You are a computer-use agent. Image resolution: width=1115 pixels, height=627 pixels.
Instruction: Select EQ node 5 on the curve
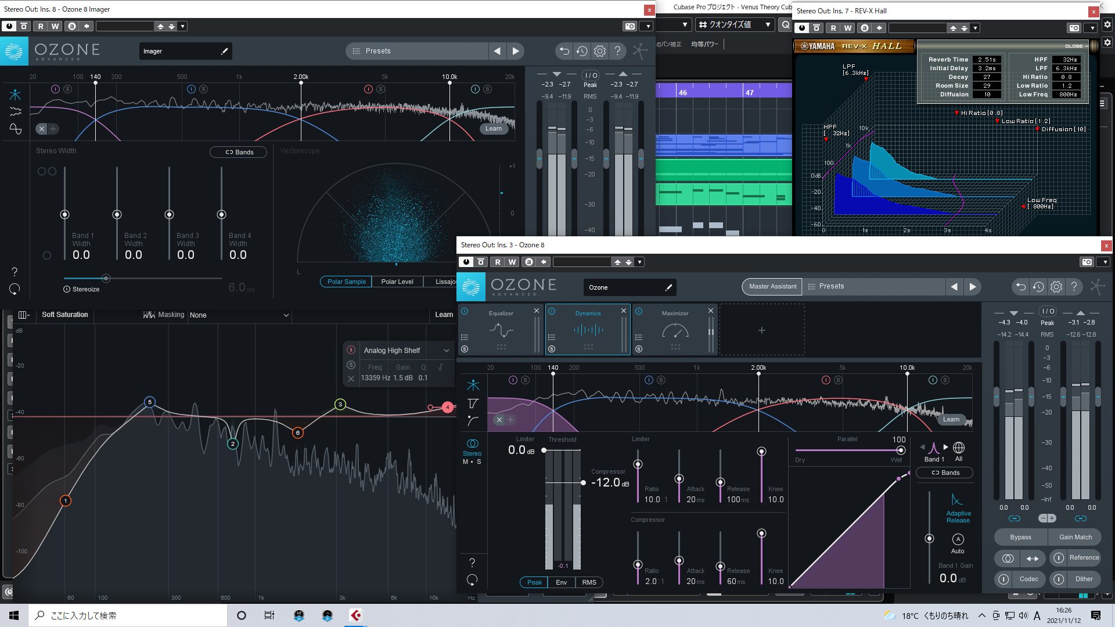coord(150,402)
